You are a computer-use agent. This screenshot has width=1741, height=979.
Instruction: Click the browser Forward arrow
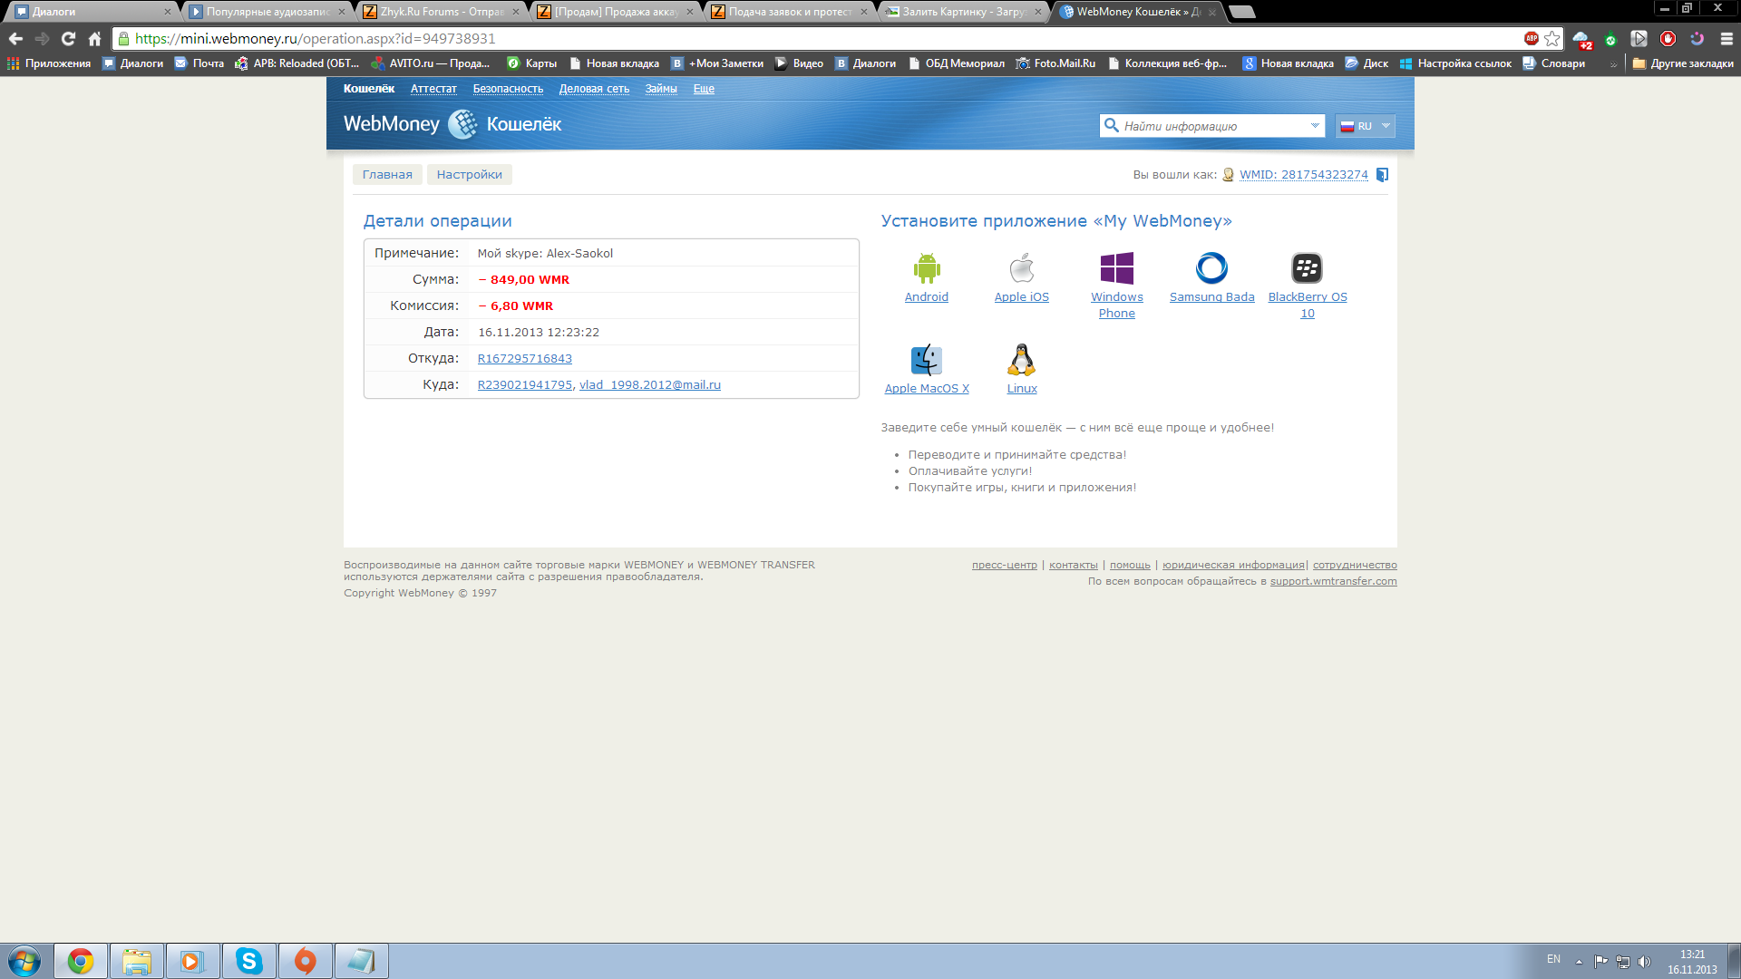pos(42,39)
